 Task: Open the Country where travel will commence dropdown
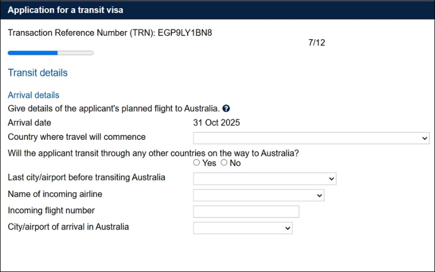coord(311,138)
